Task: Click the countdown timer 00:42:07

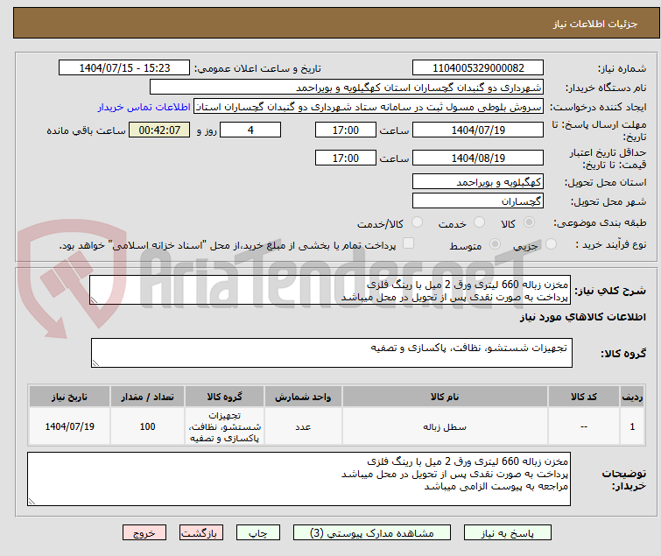Action: click(x=159, y=130)
